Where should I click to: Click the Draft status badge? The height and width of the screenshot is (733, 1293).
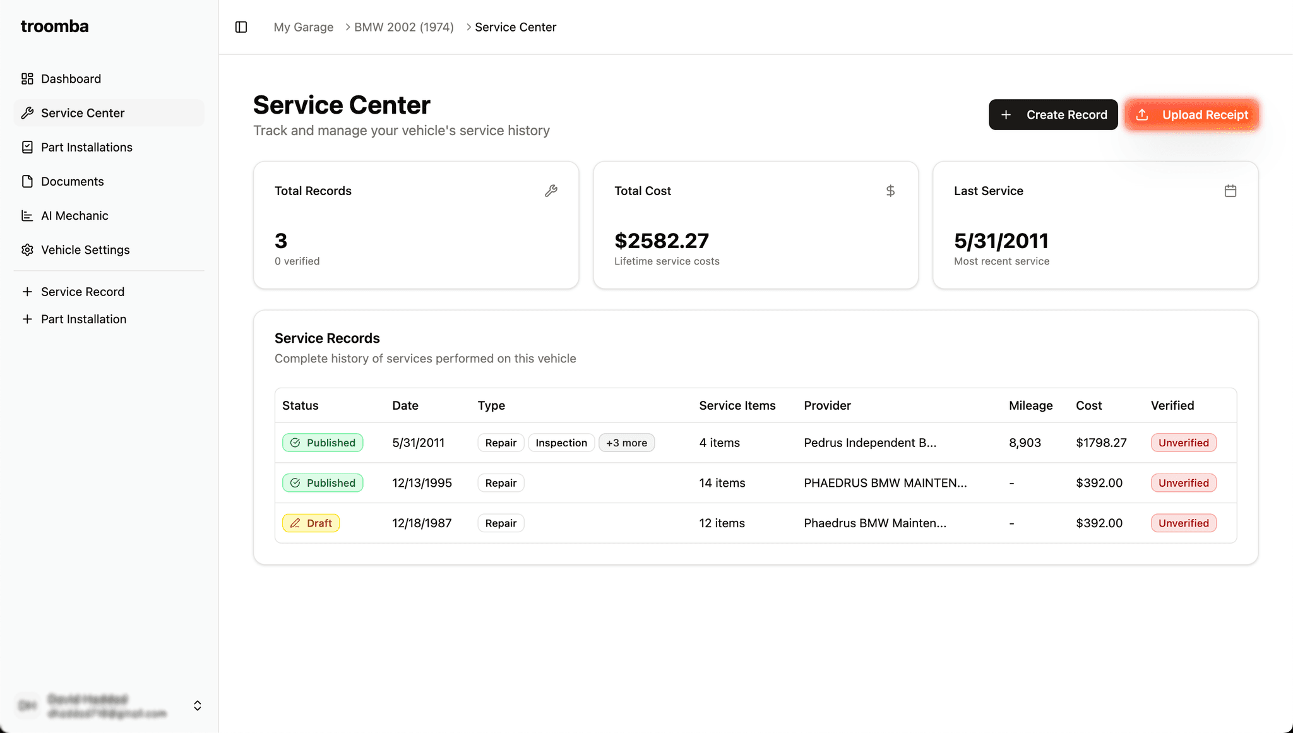311,523
